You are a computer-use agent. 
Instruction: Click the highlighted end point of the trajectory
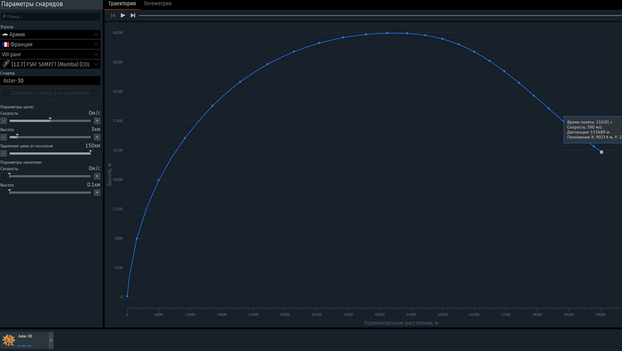click(x=601, y=152)
